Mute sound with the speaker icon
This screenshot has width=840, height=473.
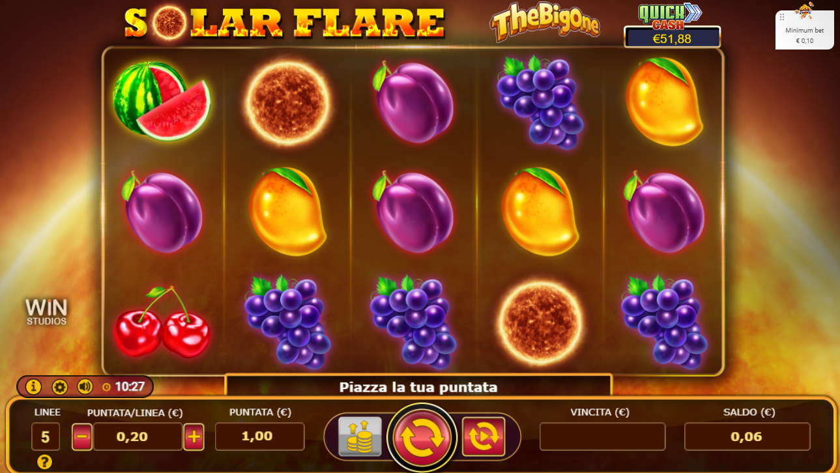tap(85, 386)
